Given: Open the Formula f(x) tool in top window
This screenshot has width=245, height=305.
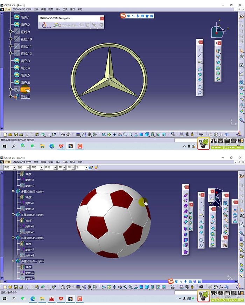Looking at the screenshot, I should tap(63, 134).
